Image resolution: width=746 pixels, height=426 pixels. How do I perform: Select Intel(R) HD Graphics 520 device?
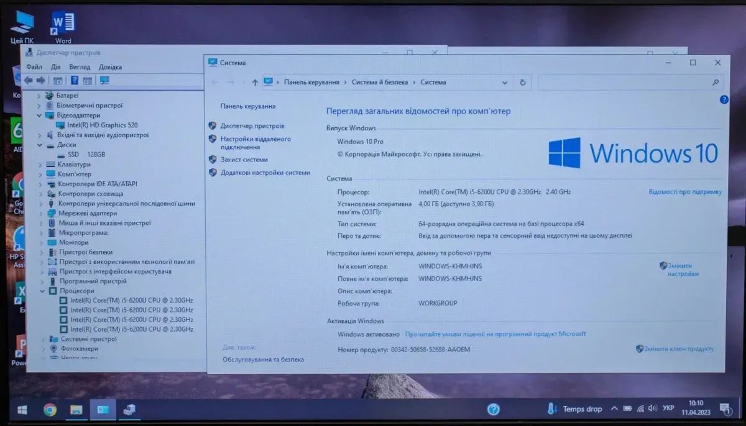[102, 125]
